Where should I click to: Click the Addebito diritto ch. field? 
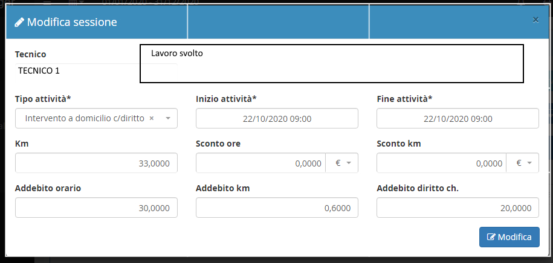(458, 208)
